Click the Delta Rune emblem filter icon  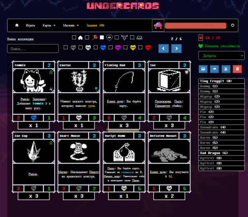pos(124,37)
